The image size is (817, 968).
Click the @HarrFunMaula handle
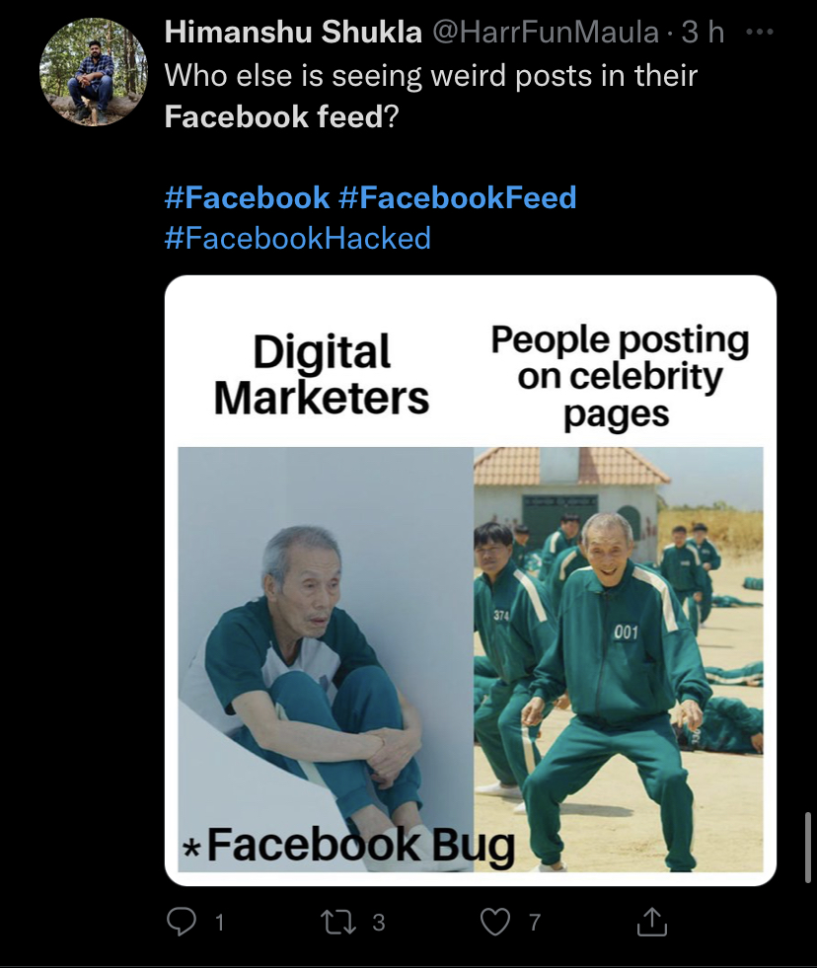[545, 33]
